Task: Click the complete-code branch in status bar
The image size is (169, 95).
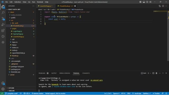Action: (12, 93)
